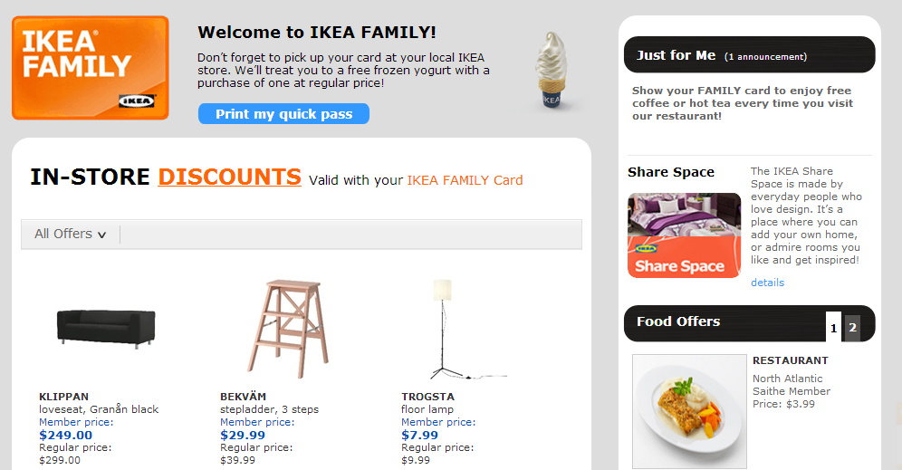
Task: Click the frozen yogurt cone image
Action: 552,71
